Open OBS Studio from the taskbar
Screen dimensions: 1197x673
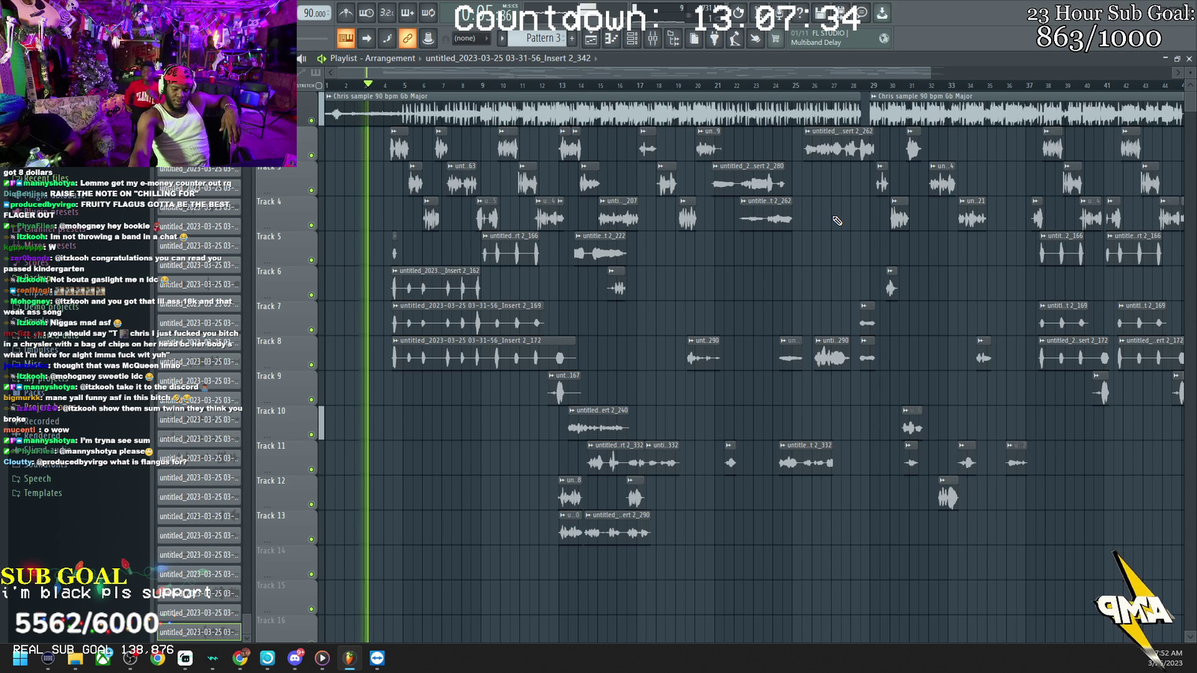[130, 658]
